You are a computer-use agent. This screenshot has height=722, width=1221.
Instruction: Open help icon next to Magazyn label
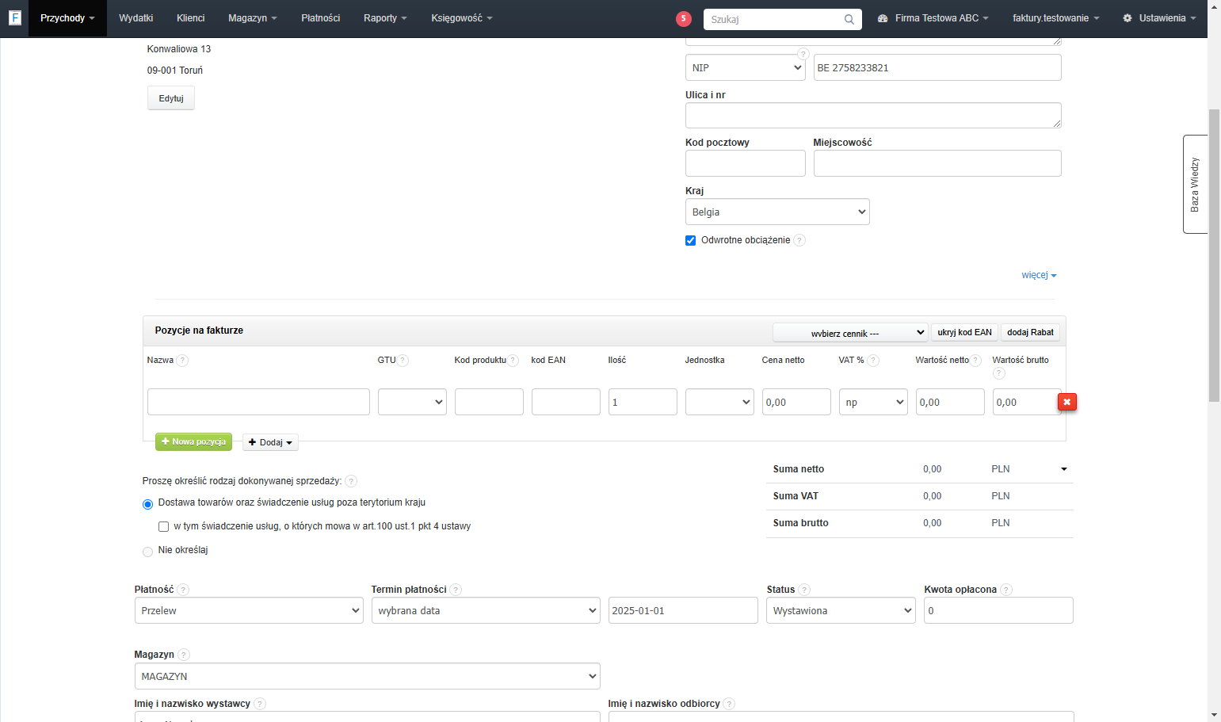pos(184,655)
